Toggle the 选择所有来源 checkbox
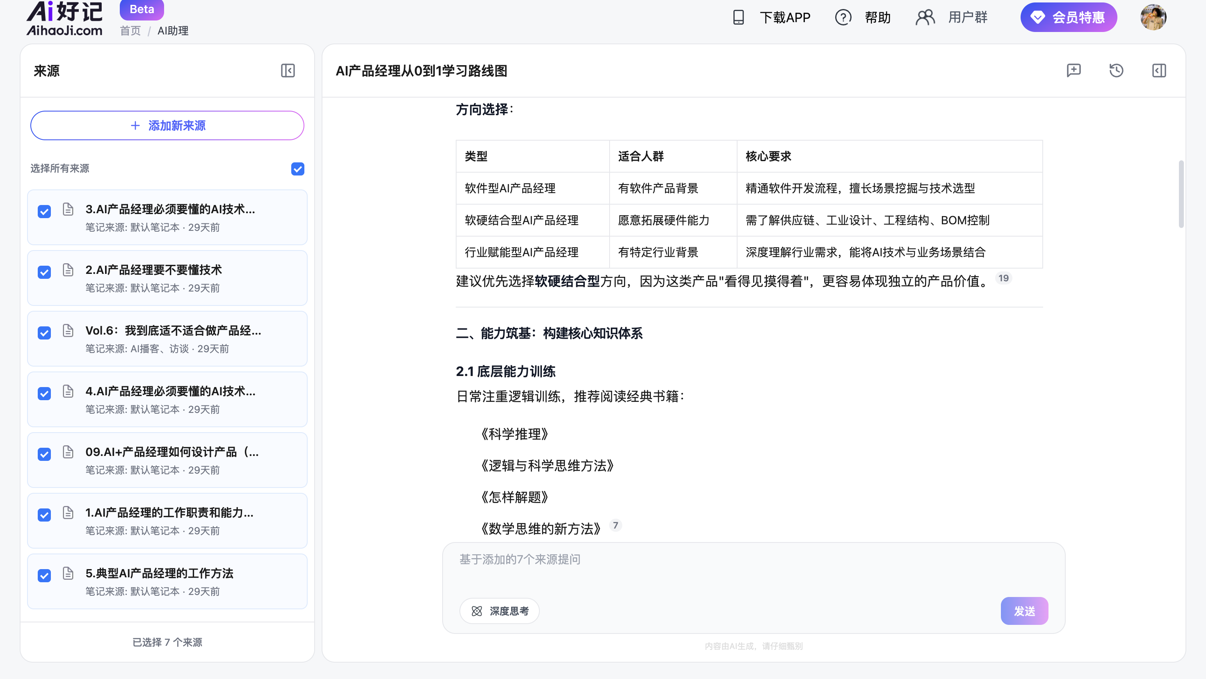Screen dimensions: 1206x679 298,169
